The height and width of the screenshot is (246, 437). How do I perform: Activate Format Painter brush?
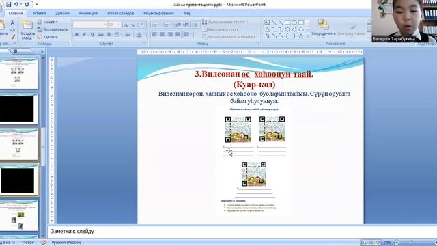12,36
